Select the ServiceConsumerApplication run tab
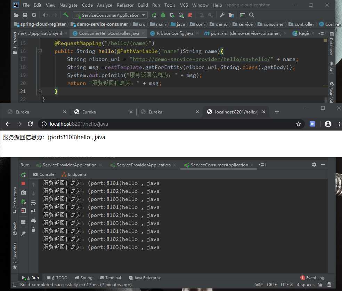This screenshot has width=342, height=291. [219, 165]
